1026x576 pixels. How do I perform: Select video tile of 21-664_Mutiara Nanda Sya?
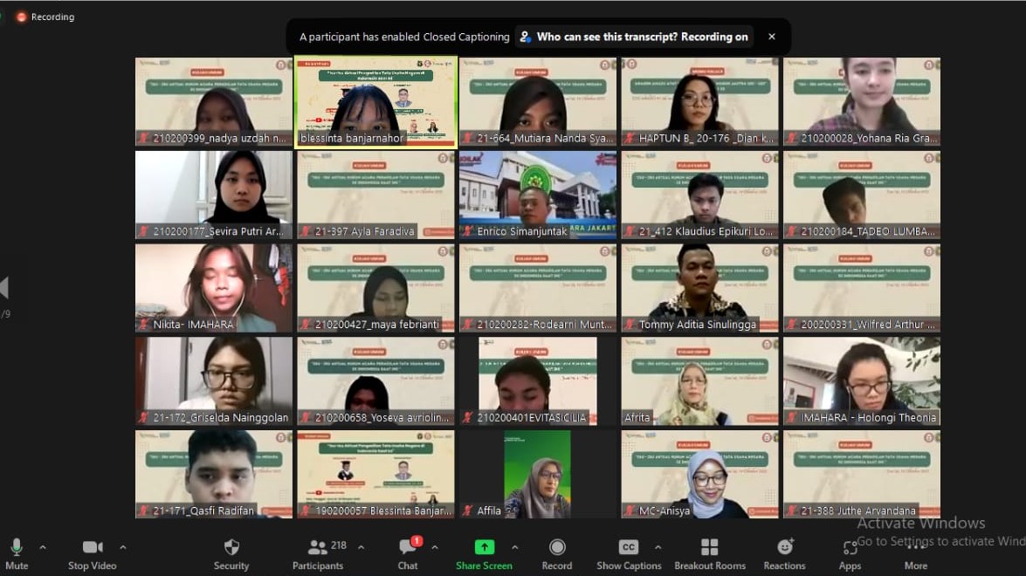tap(538, 101)
